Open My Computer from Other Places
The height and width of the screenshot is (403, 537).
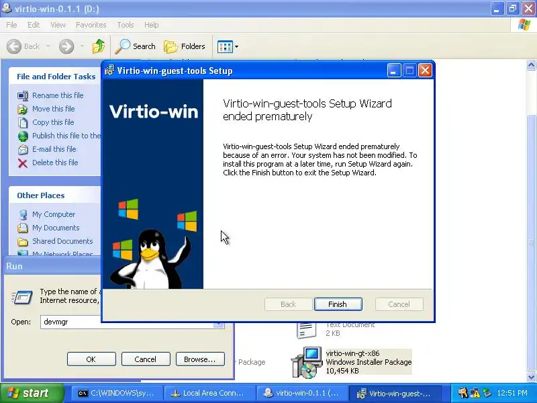54,214
